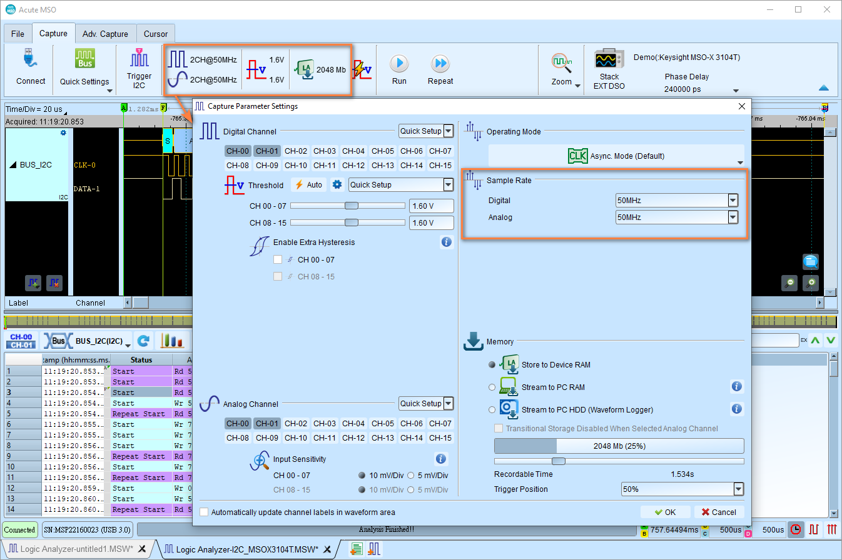Close the Capture Parameter Settings dialog
842x560 pixels.
tap(742, 106)
